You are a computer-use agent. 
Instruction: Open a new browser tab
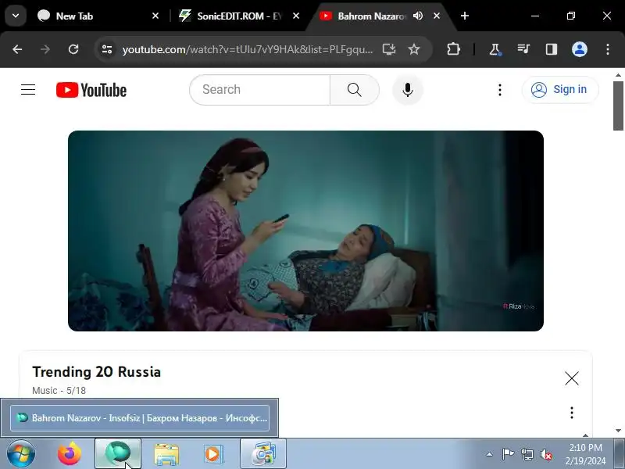click(x=464, y=16)
